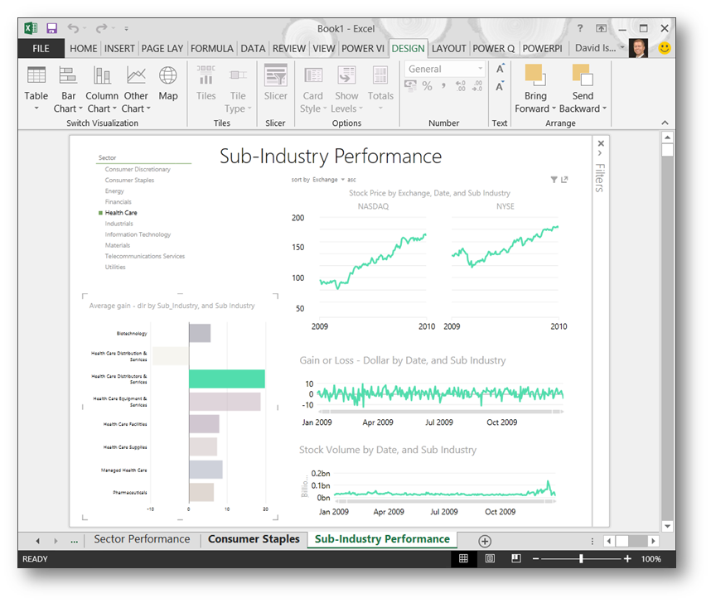
Task: Increase text font size
Action: 501,69
